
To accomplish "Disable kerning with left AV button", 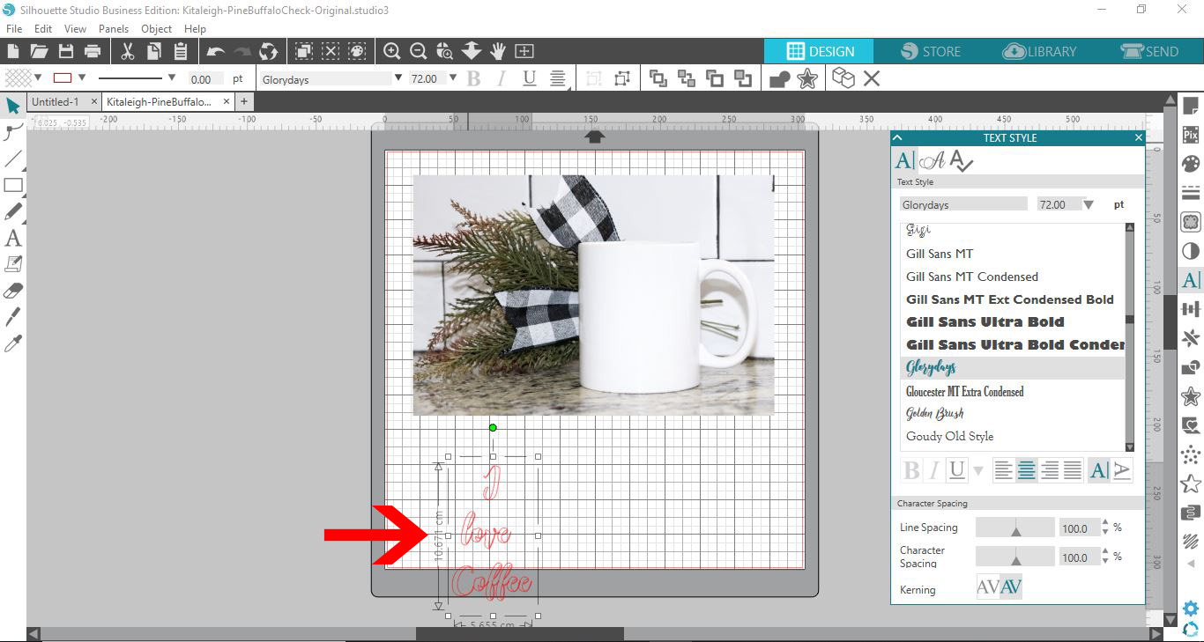I will click(988, 587).
